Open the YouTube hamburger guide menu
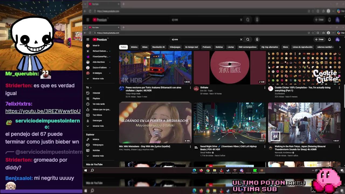This screenshot has width=345, height=194. 88,39
